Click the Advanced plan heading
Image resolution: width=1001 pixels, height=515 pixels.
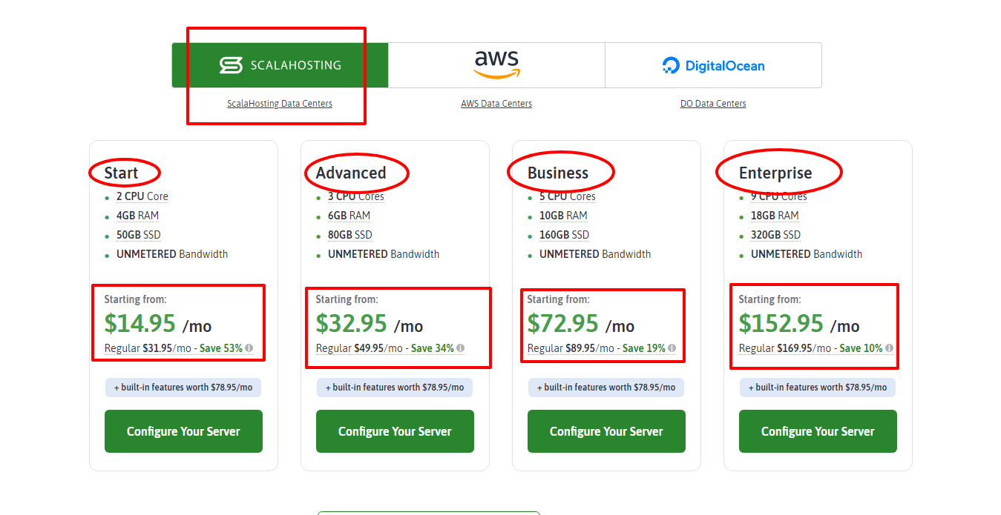(x=351, y=173)
